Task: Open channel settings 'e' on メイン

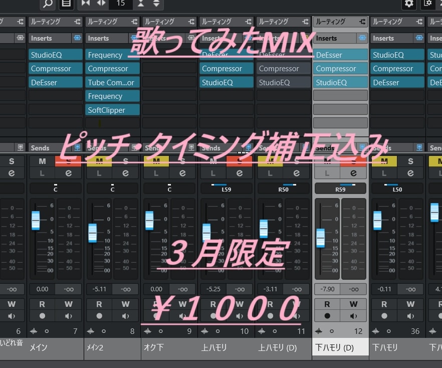Action: pos(69,173)
